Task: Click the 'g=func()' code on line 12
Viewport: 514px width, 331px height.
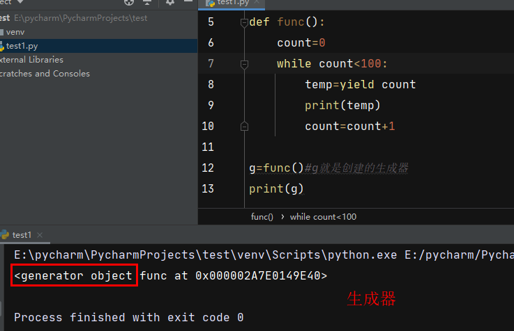Action: pyautogui.click(x=276, y=168)
